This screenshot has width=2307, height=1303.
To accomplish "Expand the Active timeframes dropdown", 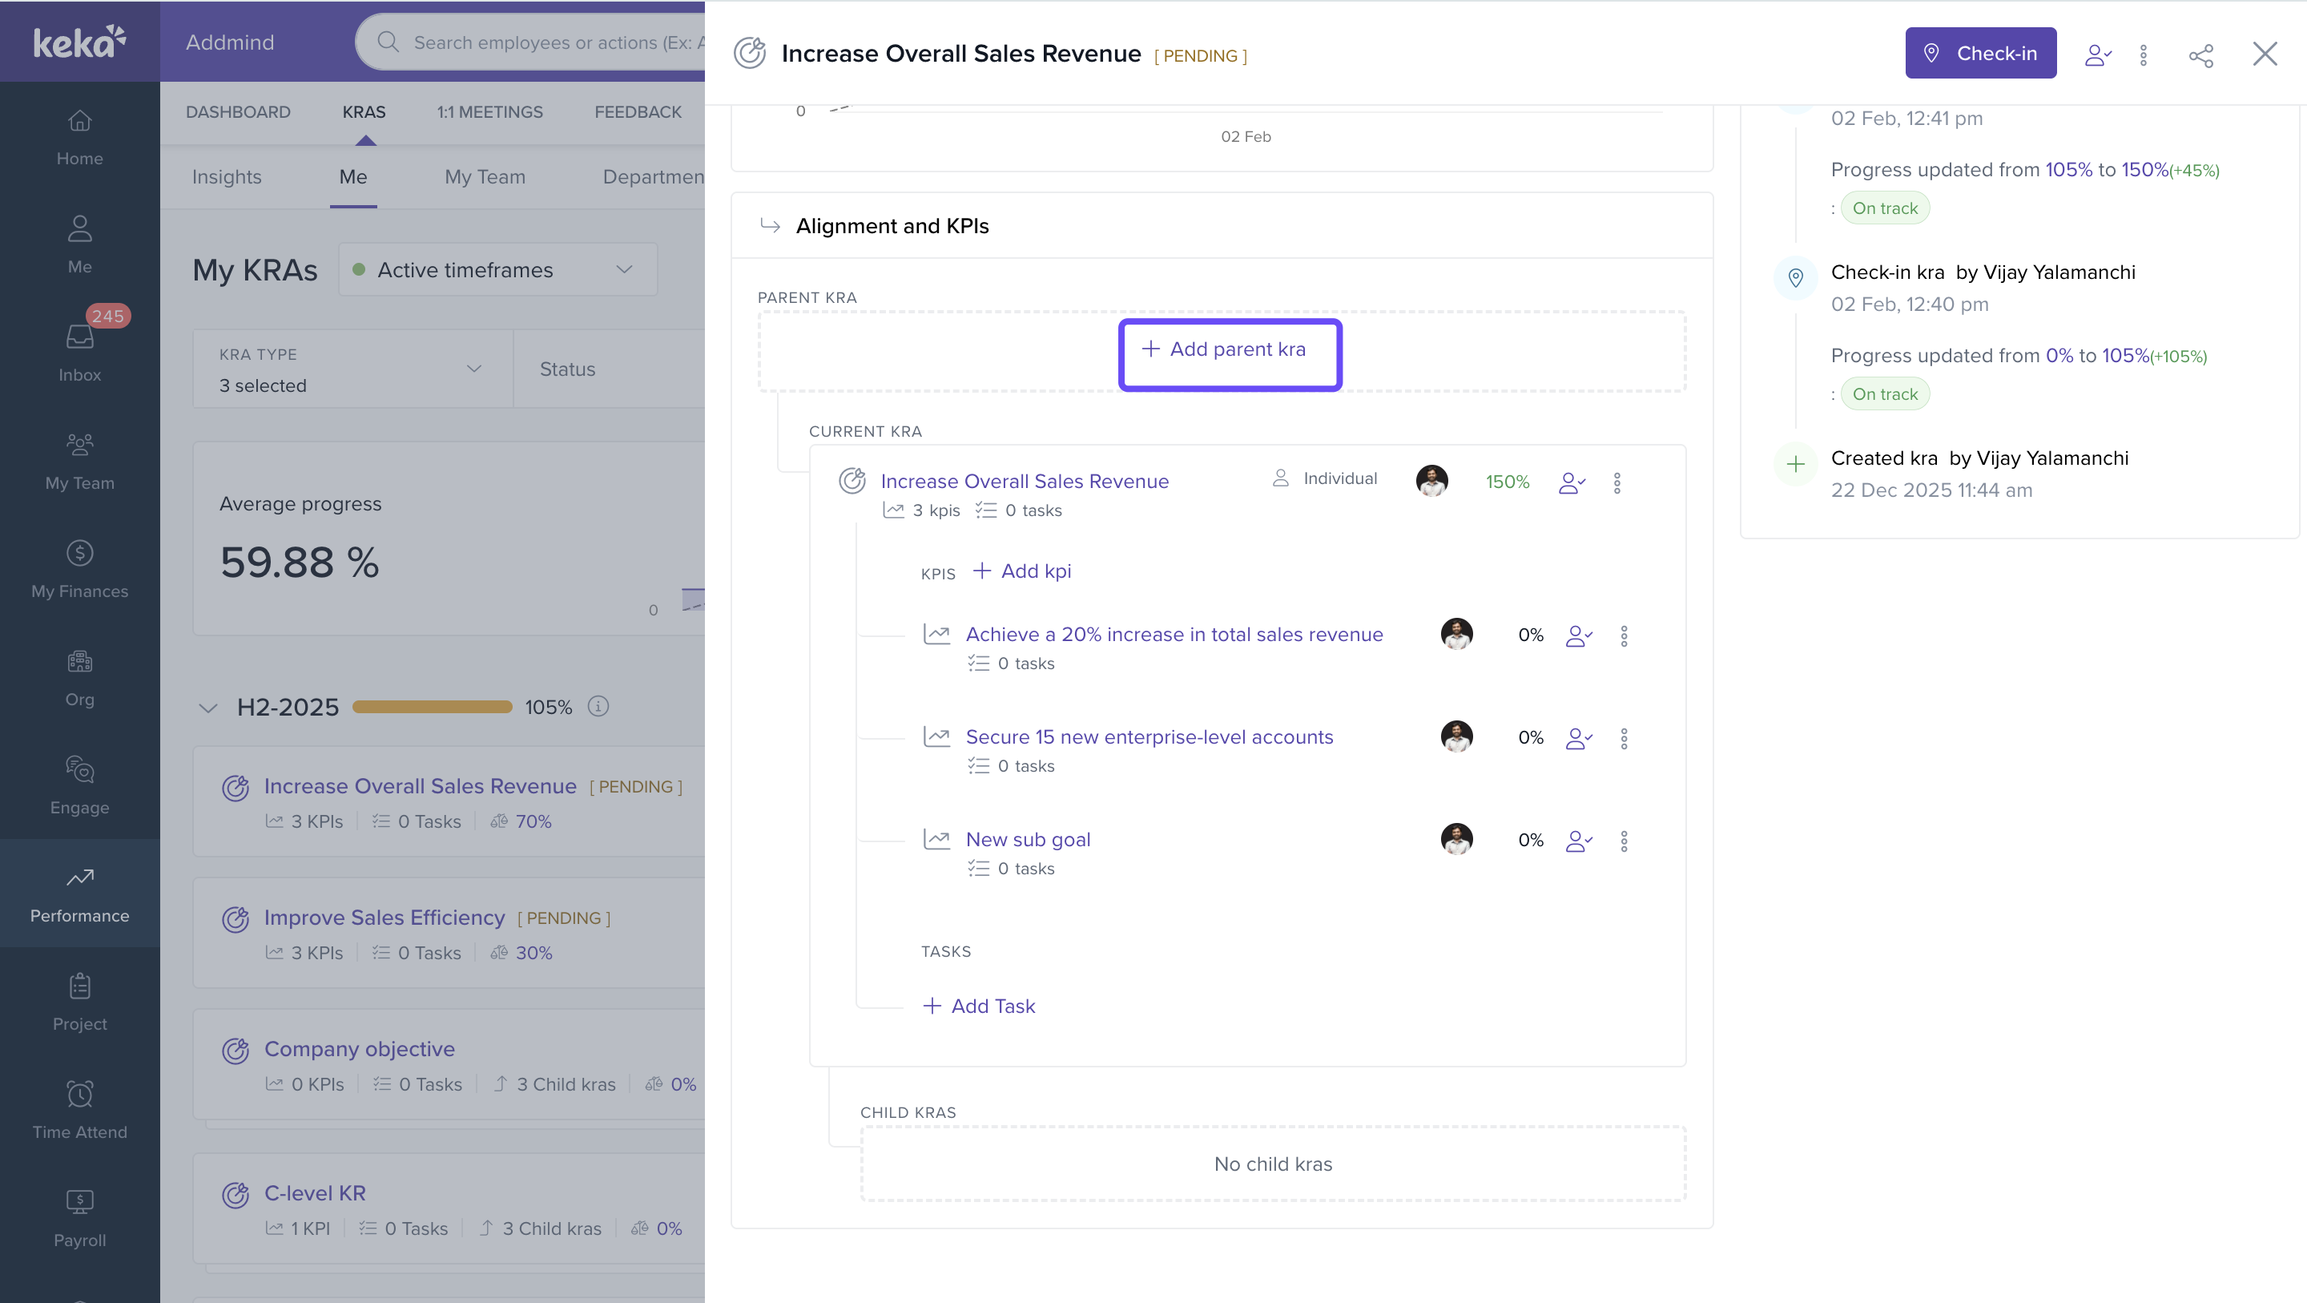I will (x=498, y=270).
